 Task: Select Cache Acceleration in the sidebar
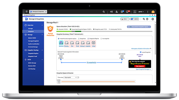tap(34, 44)
